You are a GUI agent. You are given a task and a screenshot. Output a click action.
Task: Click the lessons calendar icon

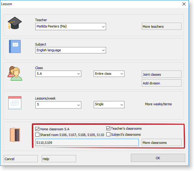click(x=15, y=103)
